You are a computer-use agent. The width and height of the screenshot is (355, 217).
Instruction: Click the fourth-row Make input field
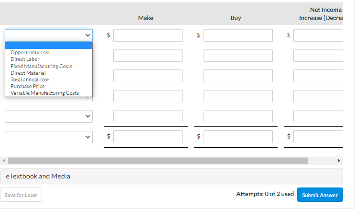(148, 96)
